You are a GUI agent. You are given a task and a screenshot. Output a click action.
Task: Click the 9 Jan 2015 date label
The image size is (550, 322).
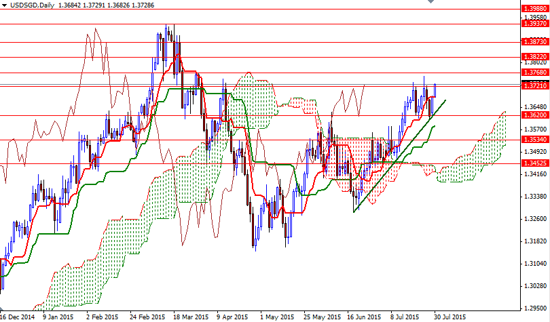pyautogui.click(x=58, y=317)
